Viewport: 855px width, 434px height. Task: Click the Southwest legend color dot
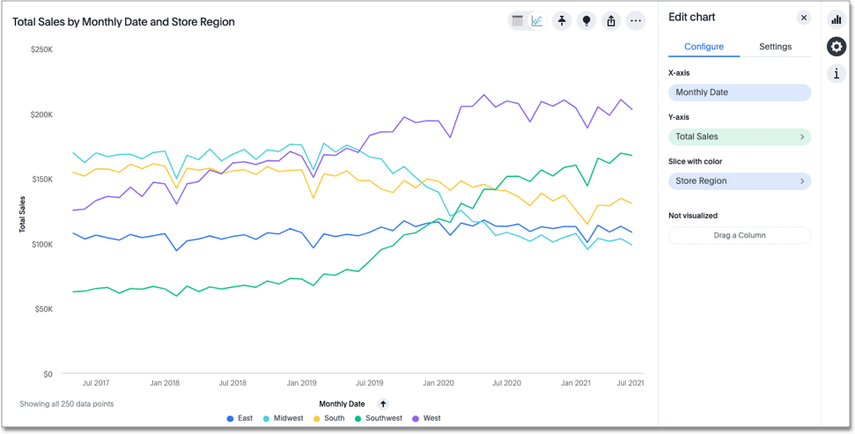357,418
